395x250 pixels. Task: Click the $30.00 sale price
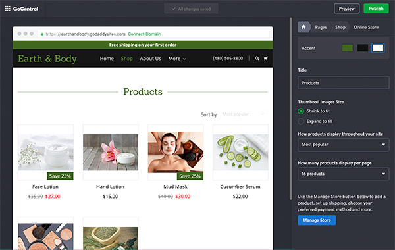[x=183, y=196]
